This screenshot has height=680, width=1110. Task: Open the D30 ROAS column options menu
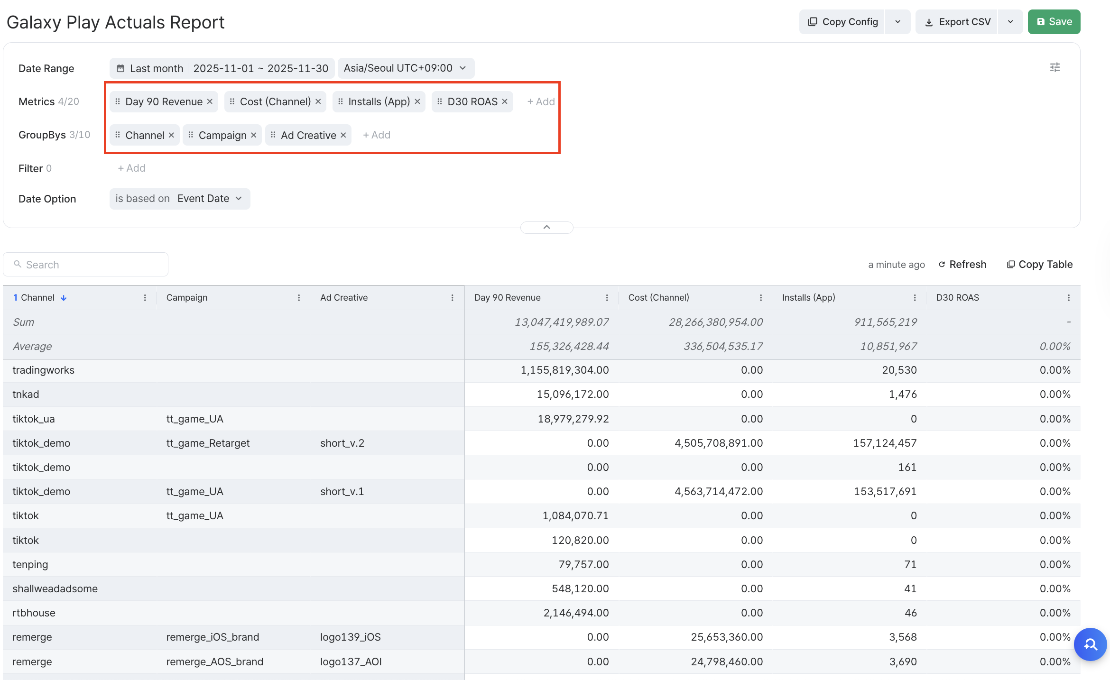click(x=1068, y=298)
